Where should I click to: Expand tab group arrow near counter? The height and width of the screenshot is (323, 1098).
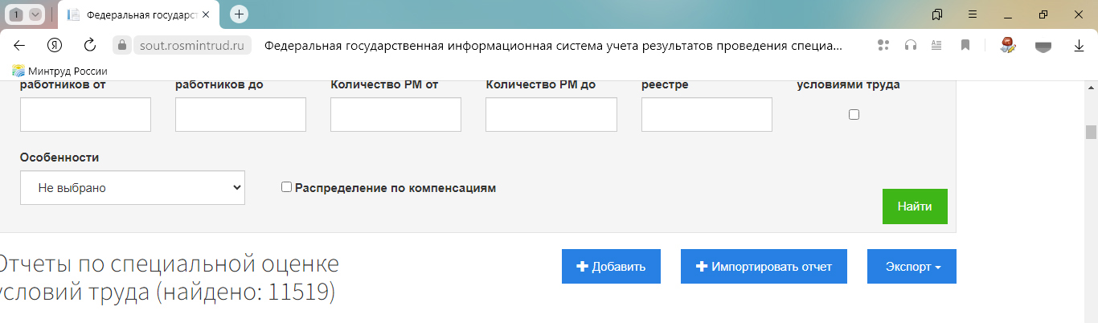coord(35,14)
